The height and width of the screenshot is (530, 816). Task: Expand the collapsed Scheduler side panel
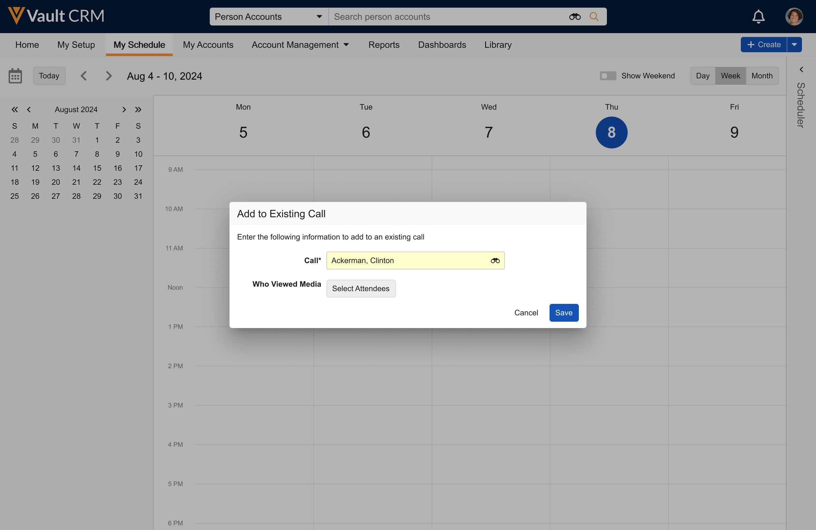pos(801,69)
